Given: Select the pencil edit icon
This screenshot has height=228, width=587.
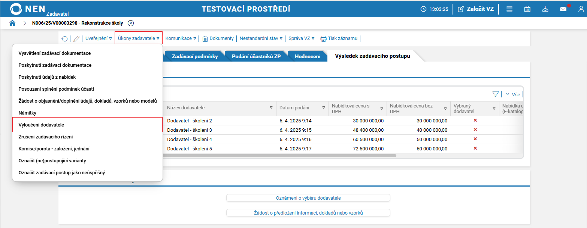Looking at the screenshot, I should coord(76,38).
